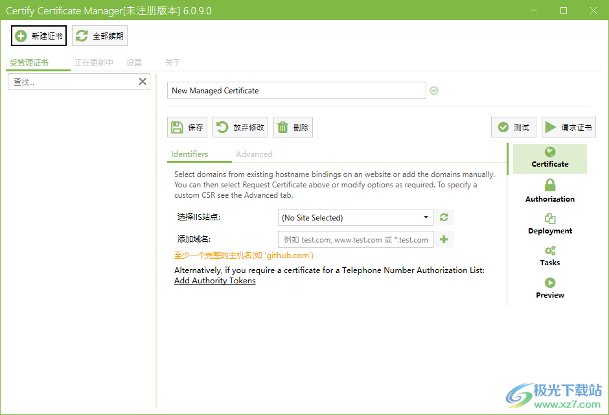This screenshot has height=415, width=609.
Task: Discard changes with 放弃修改 button
Action: pos(240,127)
